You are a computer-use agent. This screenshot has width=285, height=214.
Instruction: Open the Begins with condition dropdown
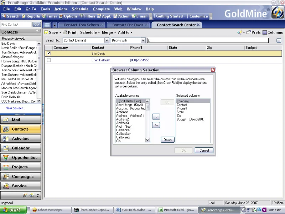click(143, 40)
